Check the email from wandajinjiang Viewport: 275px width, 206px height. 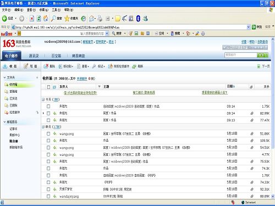tap(48, 196)
